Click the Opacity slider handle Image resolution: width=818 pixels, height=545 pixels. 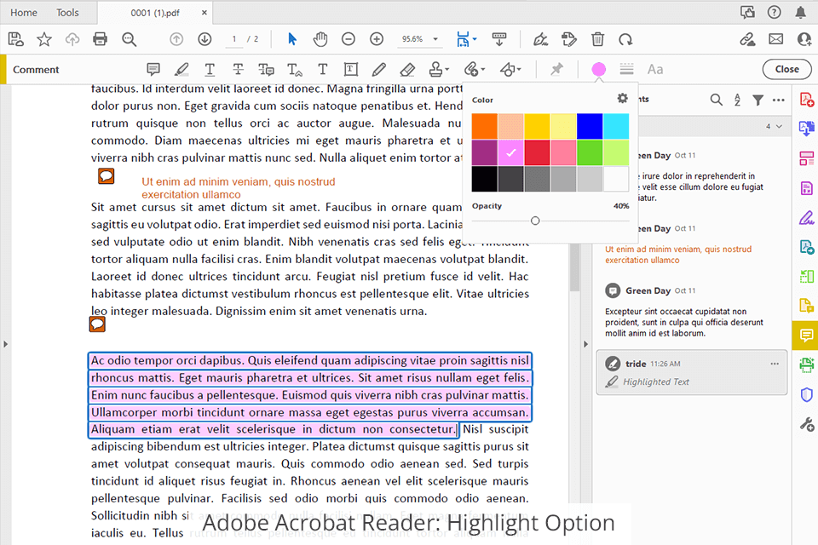[x=535, y=221]
